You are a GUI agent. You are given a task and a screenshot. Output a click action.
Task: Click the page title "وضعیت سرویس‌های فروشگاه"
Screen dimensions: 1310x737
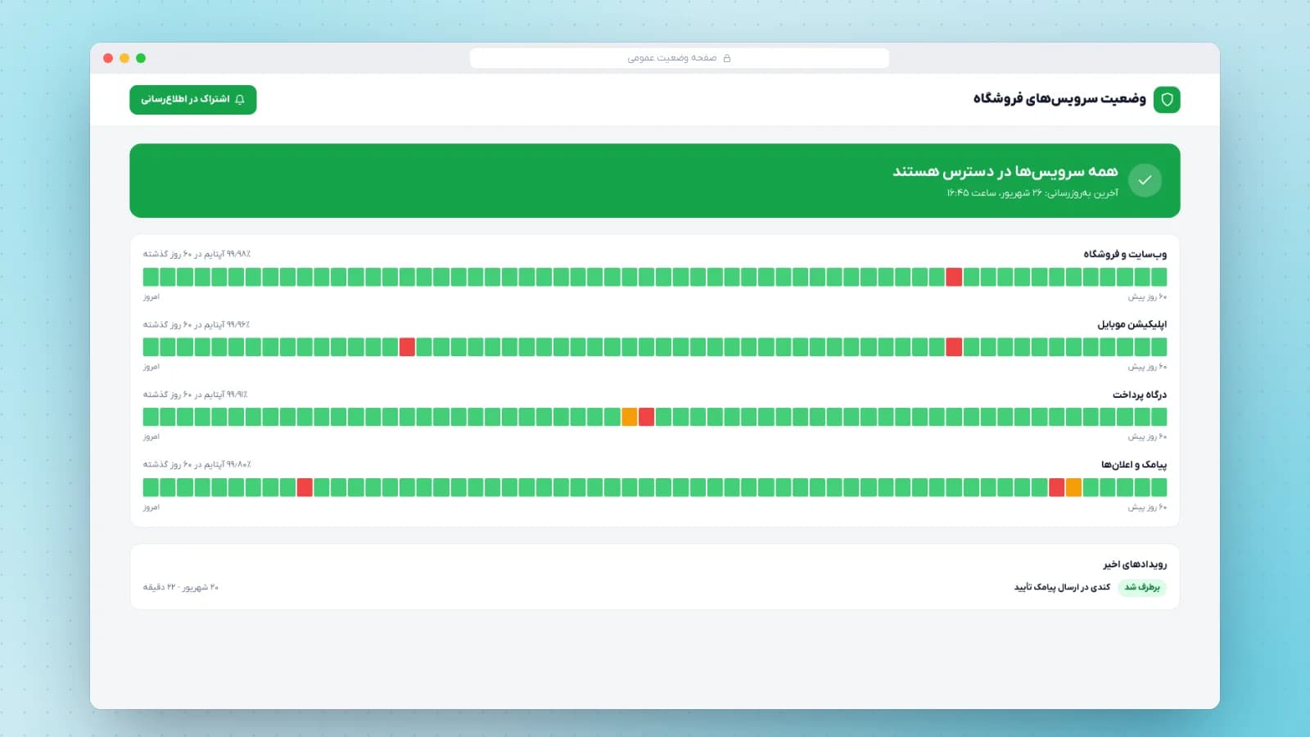(x=1059, y=99)
